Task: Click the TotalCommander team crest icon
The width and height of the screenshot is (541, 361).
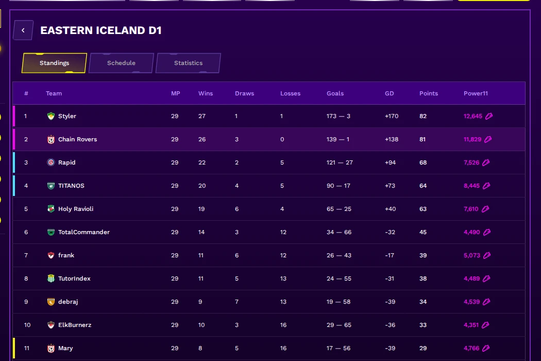Action: [50, 232]
